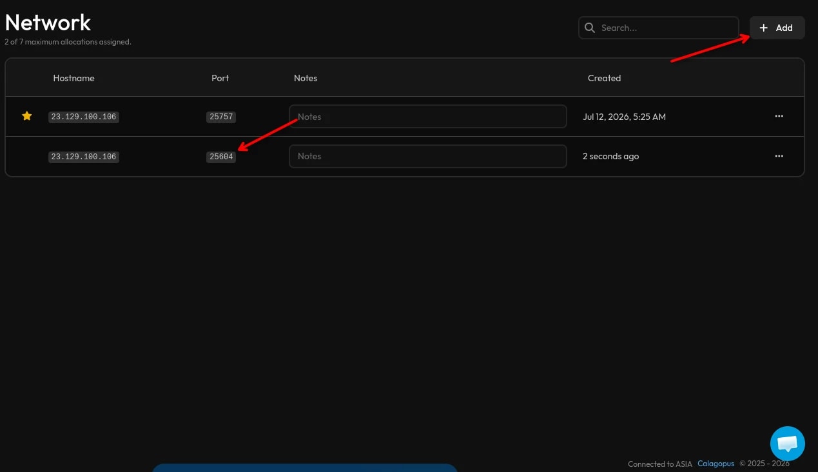Image resolution: width=818 pixels, height=472 pixels.
Task: Click 'Connected to ASIA' status text
Action: pos(660,464)
